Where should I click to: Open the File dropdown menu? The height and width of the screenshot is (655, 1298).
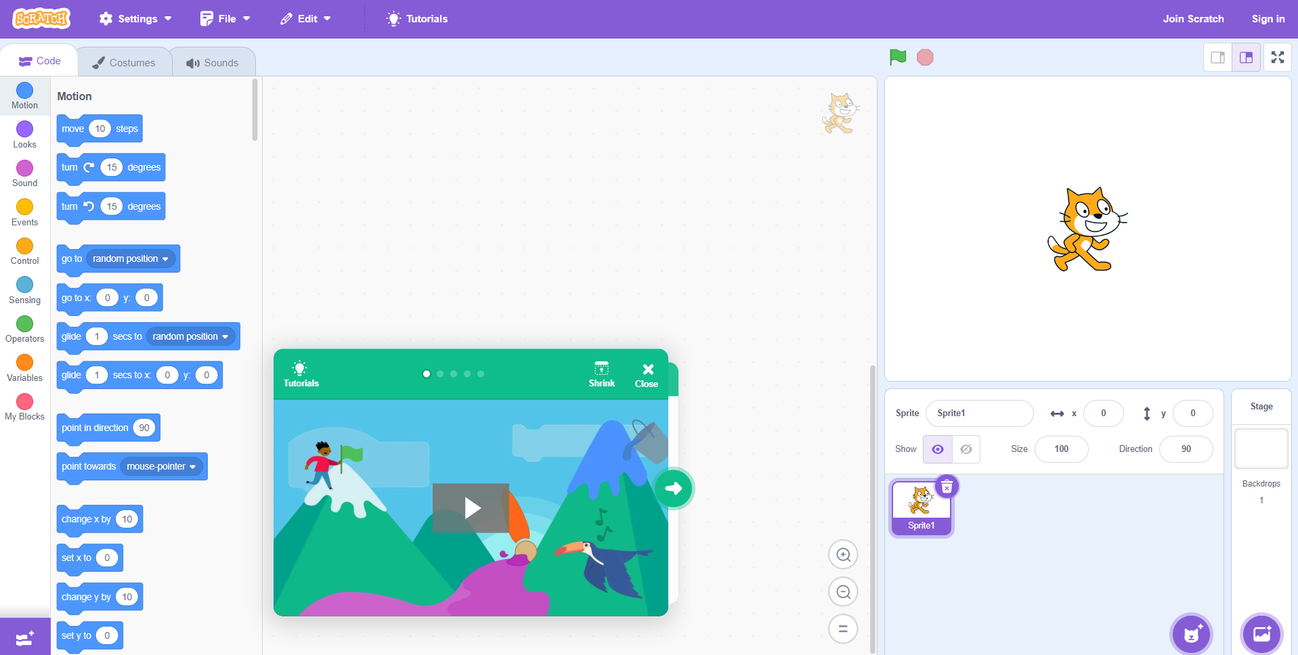(225, 19)
